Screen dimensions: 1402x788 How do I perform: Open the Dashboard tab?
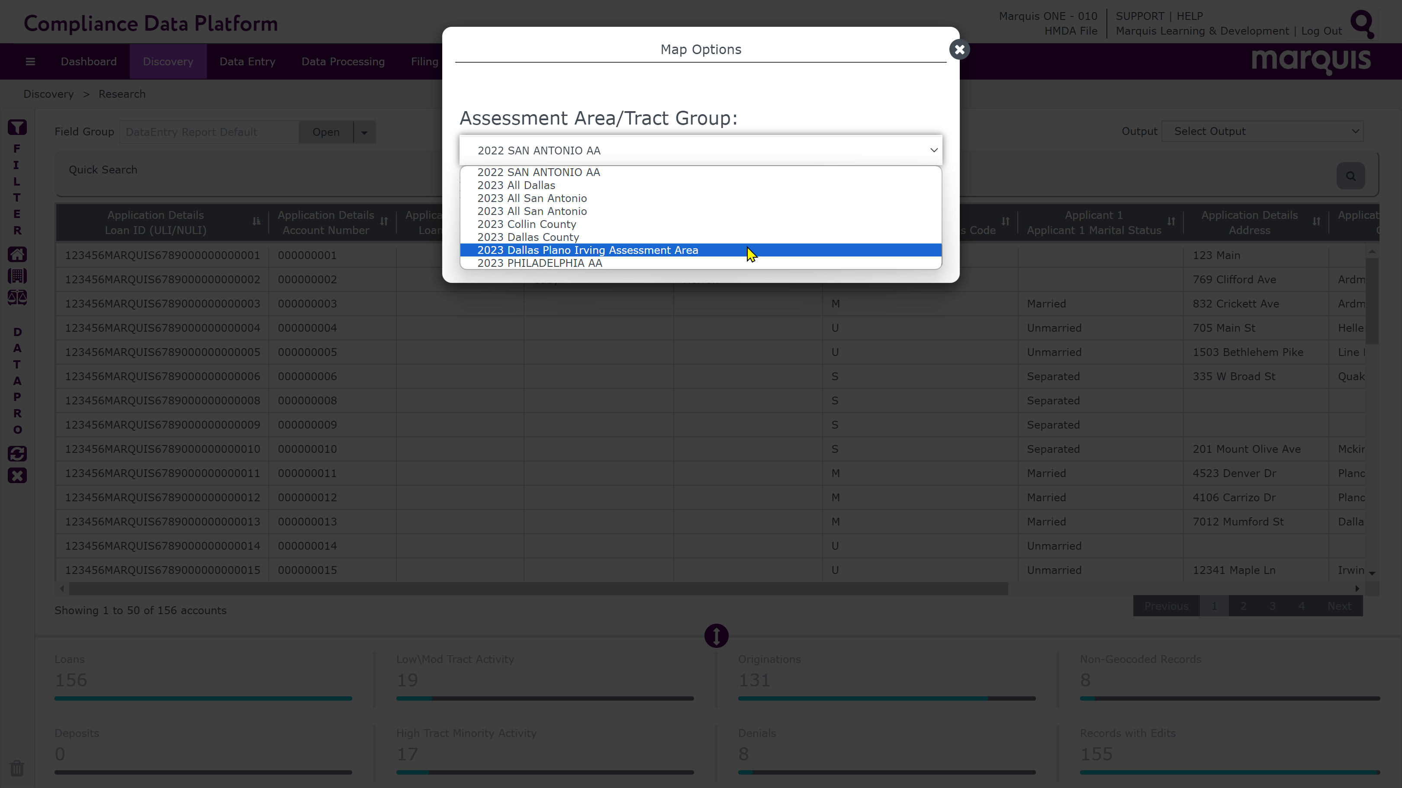[x=89, y=61]
